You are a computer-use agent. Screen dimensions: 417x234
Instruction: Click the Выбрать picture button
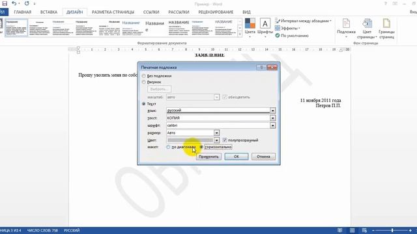pyautogui.click(x=159, y=89)
